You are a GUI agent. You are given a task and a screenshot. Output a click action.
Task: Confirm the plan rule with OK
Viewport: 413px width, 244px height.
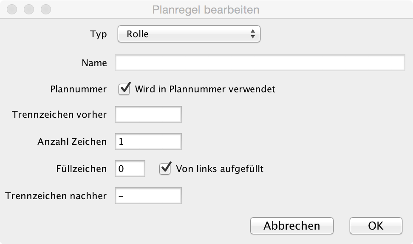[376, 226]
